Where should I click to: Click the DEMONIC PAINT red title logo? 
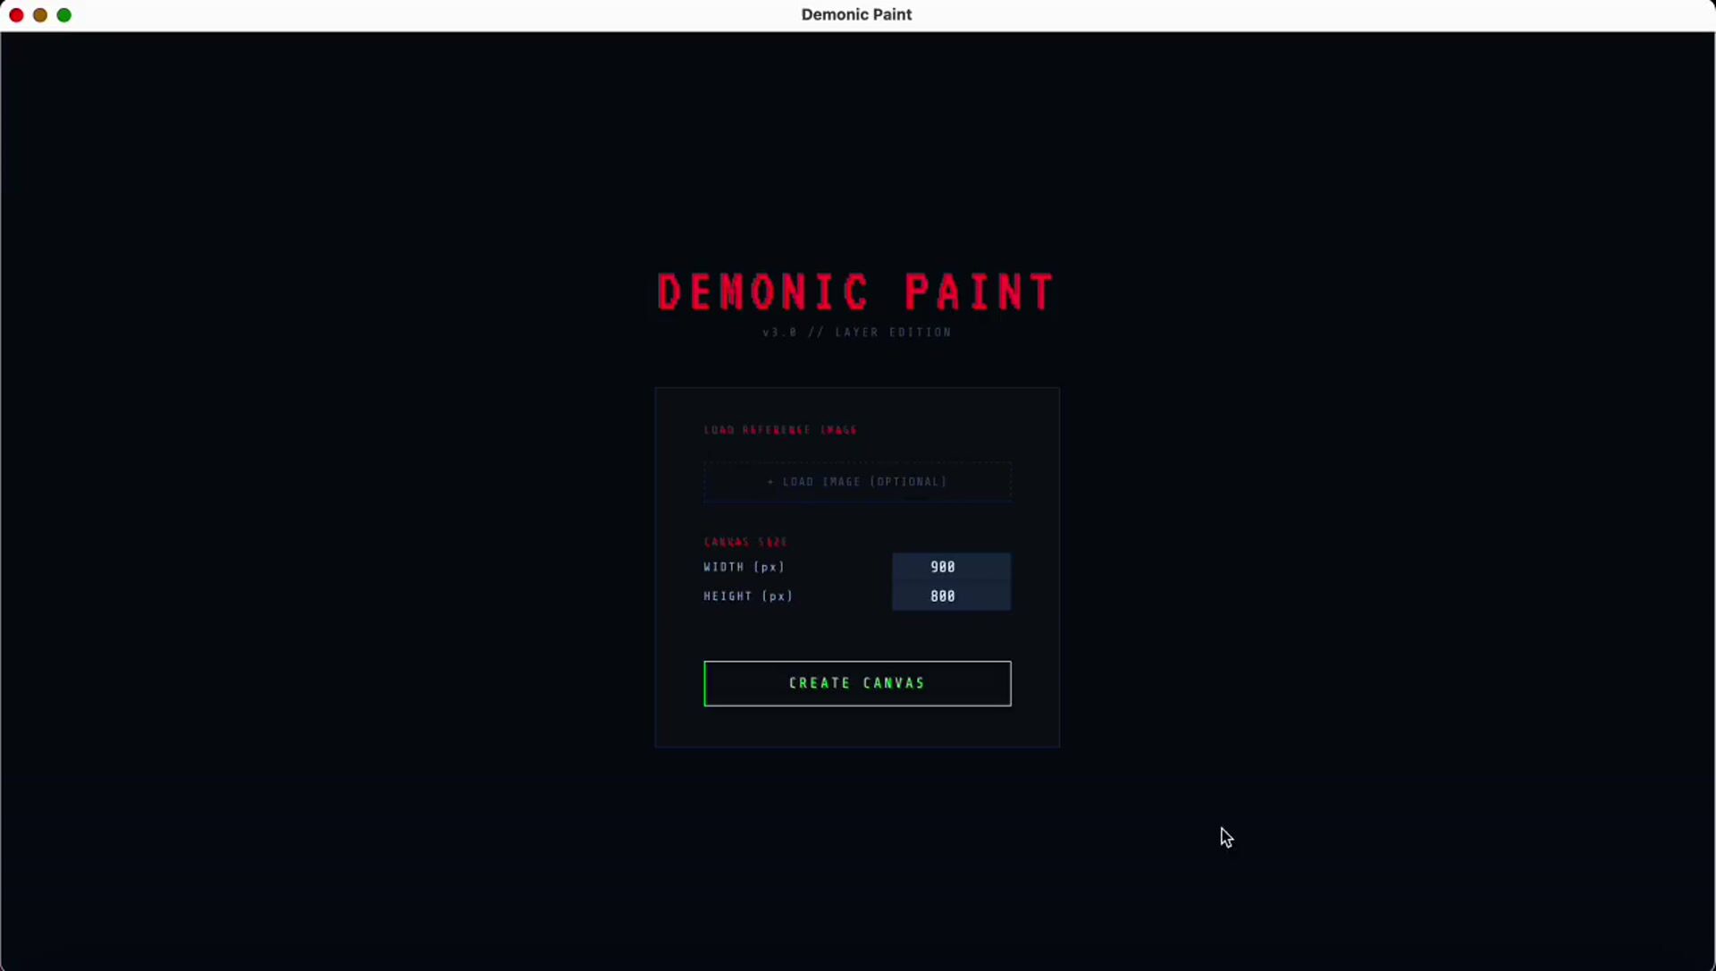856,292
